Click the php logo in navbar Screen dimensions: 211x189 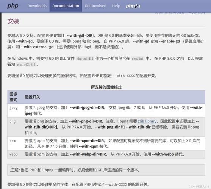13,6
